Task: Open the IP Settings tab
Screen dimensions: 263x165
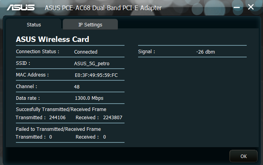Action: [90, 24]
